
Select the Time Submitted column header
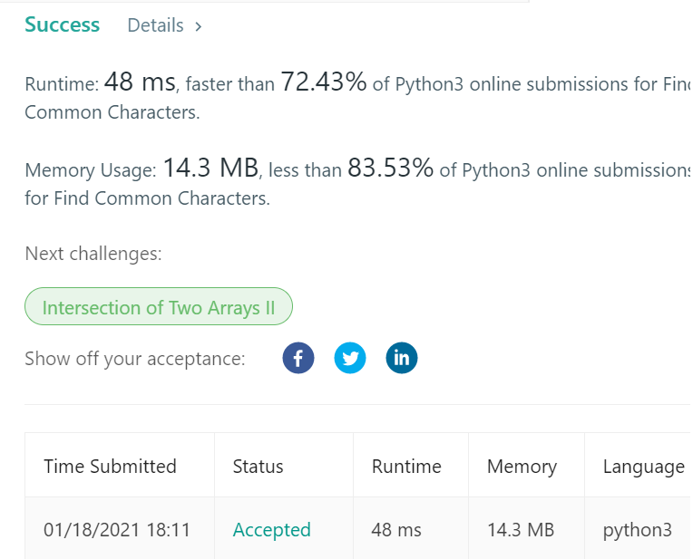110,467
